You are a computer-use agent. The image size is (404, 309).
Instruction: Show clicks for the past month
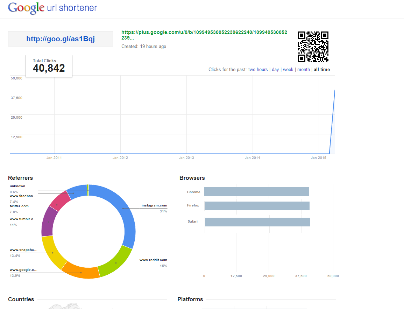pyautogui.click(x=304, y=70)
